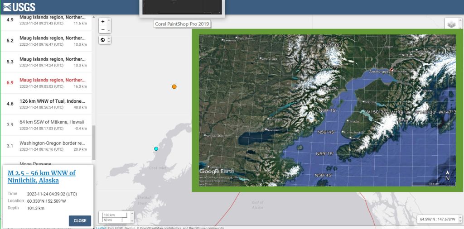Viewport: 464px width, 229px height.
Task: Select the orange earthquake marker on map
Action: point(174,86)
